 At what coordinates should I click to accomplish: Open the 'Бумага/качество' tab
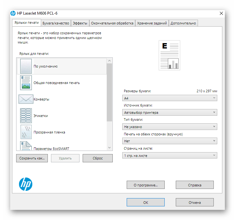click(x=56, y=23)
